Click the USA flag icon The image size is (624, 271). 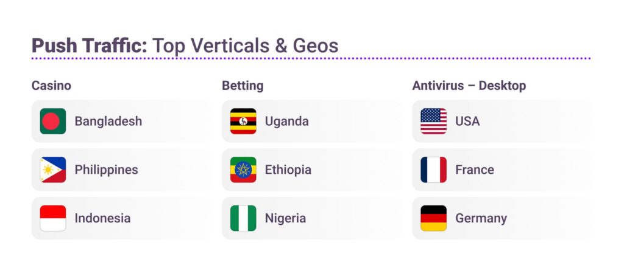(x=433, y=122)
